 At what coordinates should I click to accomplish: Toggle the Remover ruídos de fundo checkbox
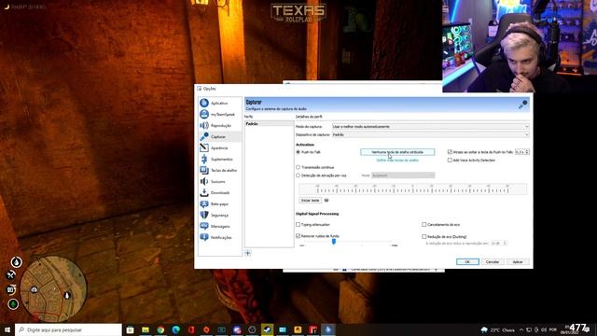pyautogui.click(x=298, y=236)
